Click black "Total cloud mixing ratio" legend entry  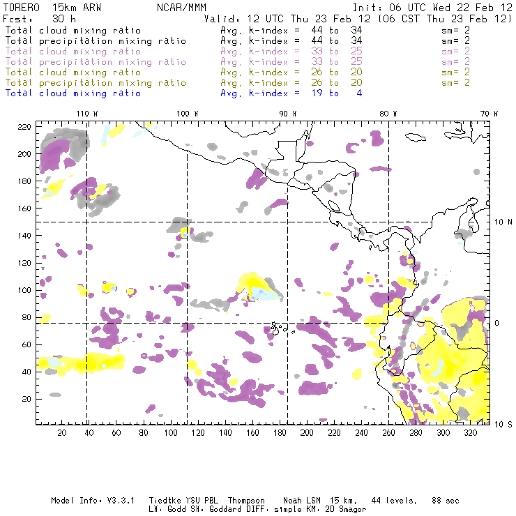73,31
